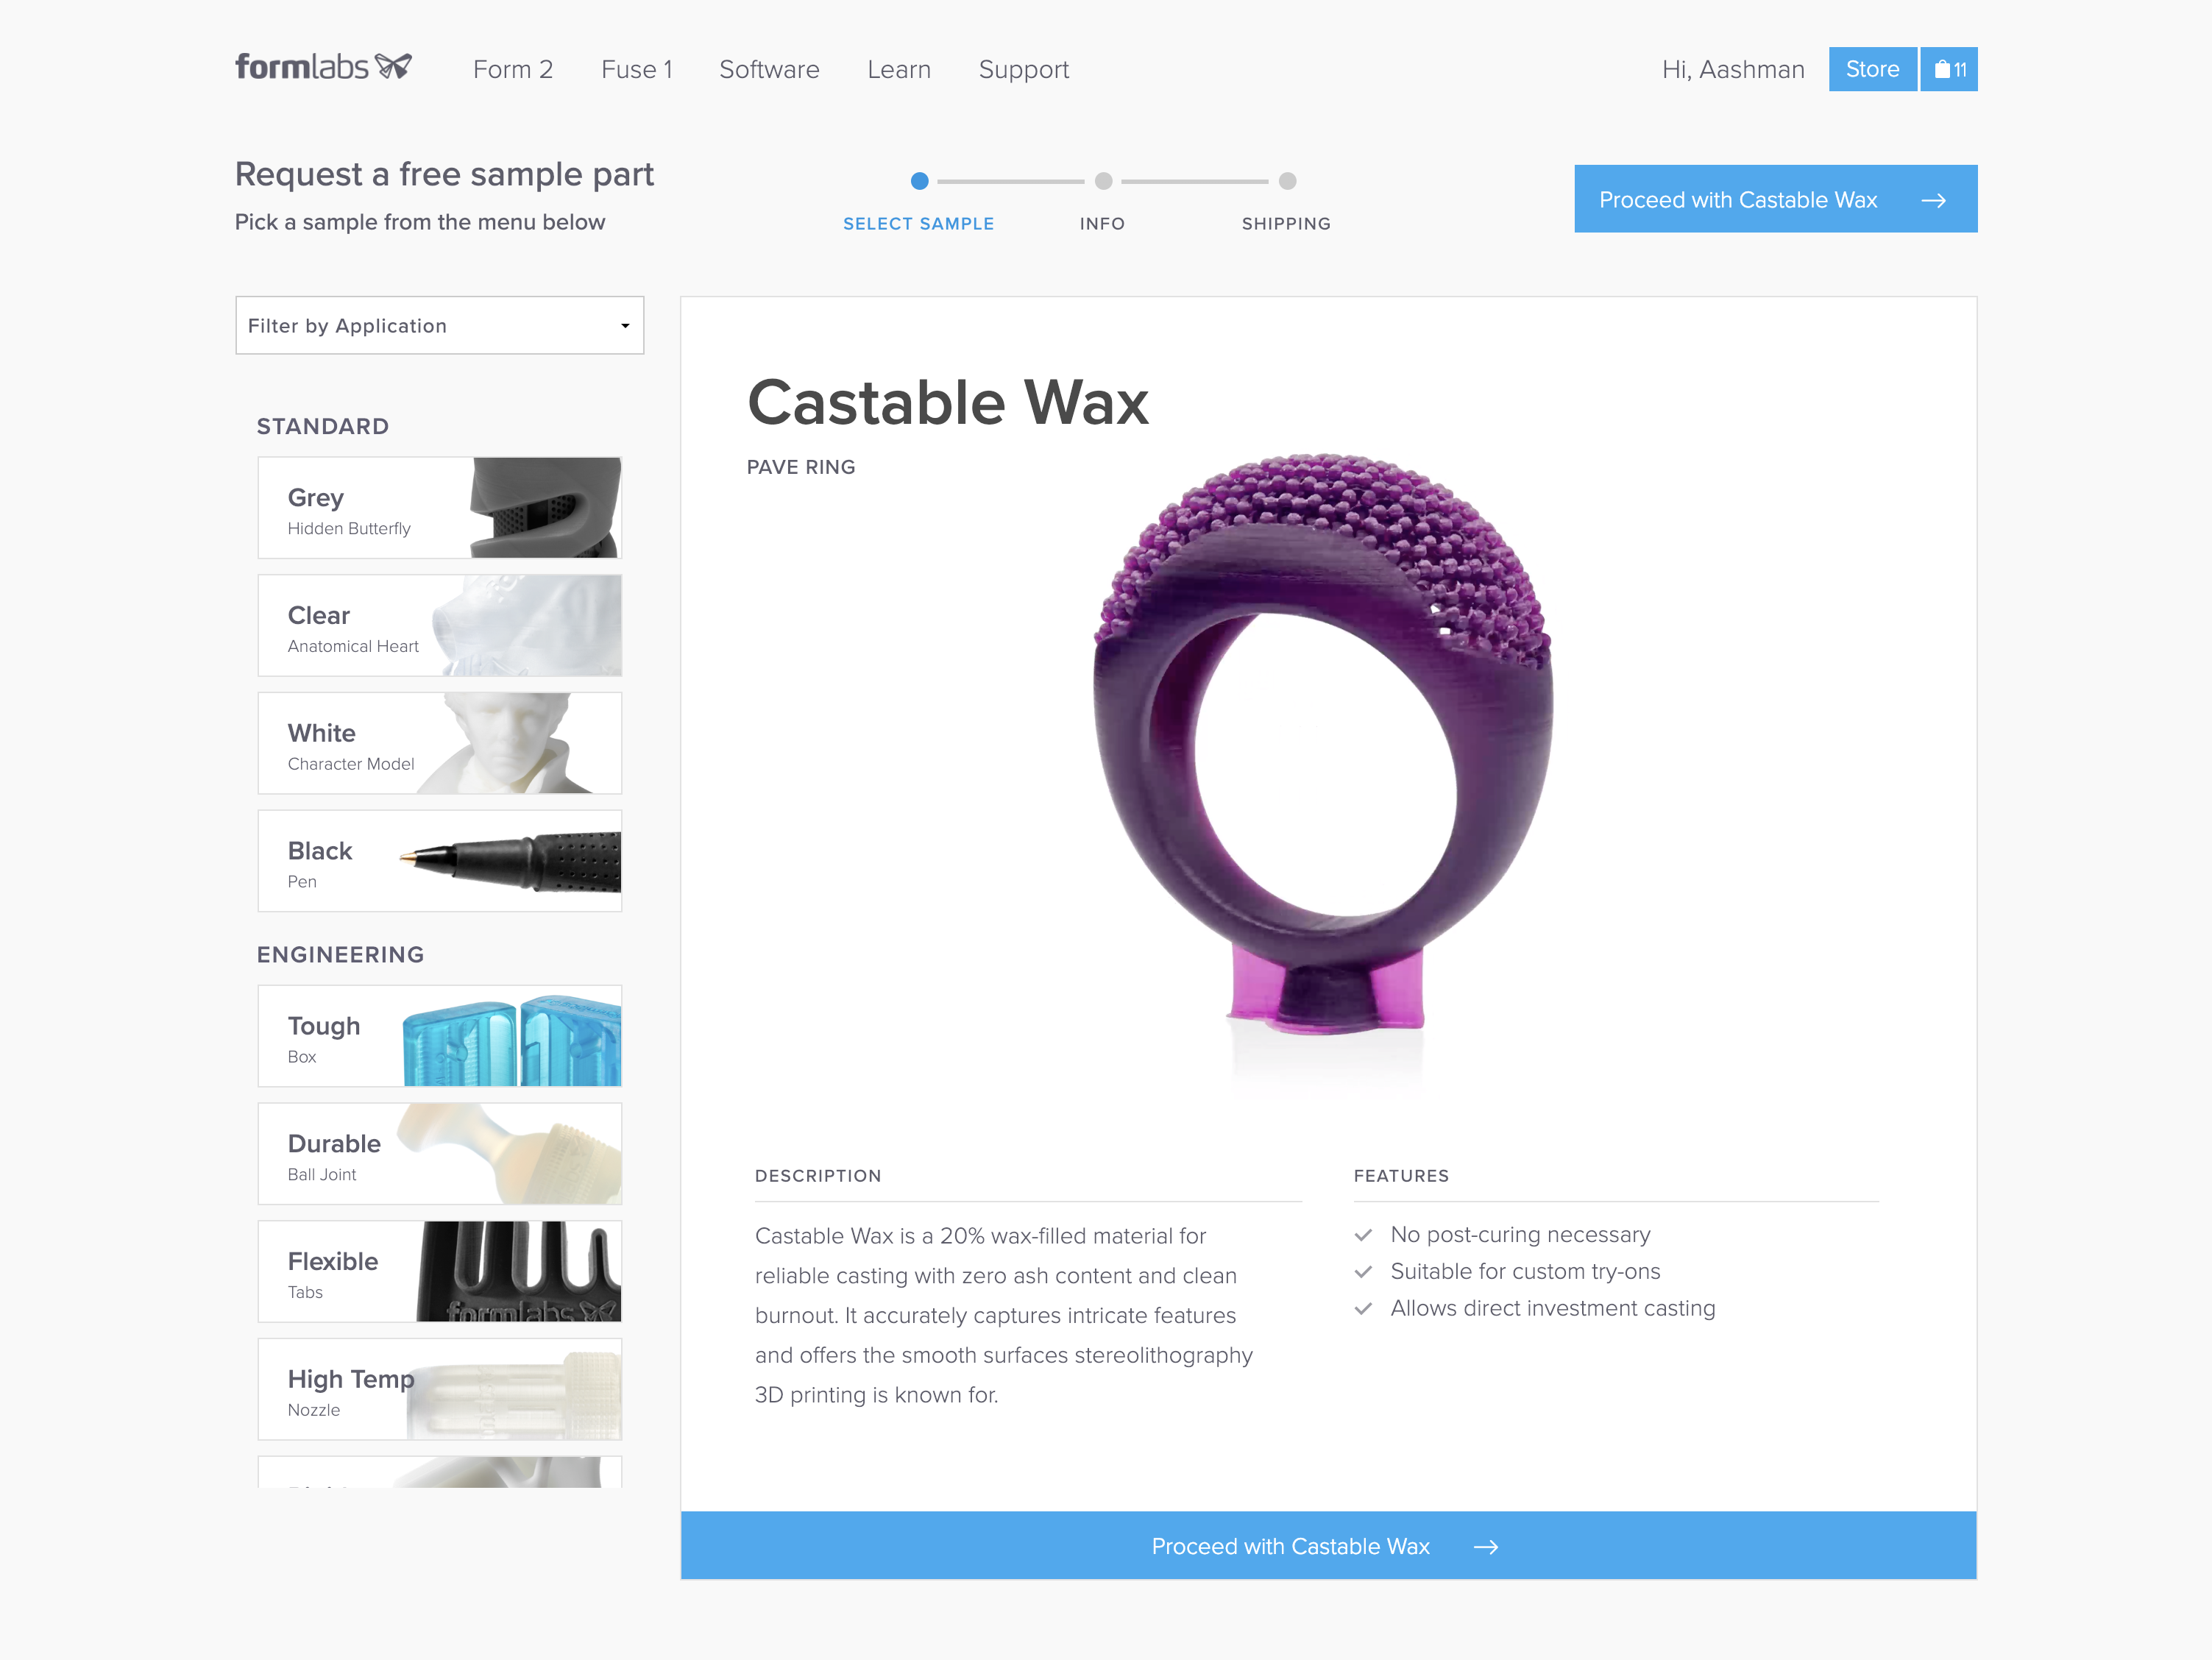Click Hi, Aashman account link
The image size is (2212, 1660).
tap(1732, 69)
